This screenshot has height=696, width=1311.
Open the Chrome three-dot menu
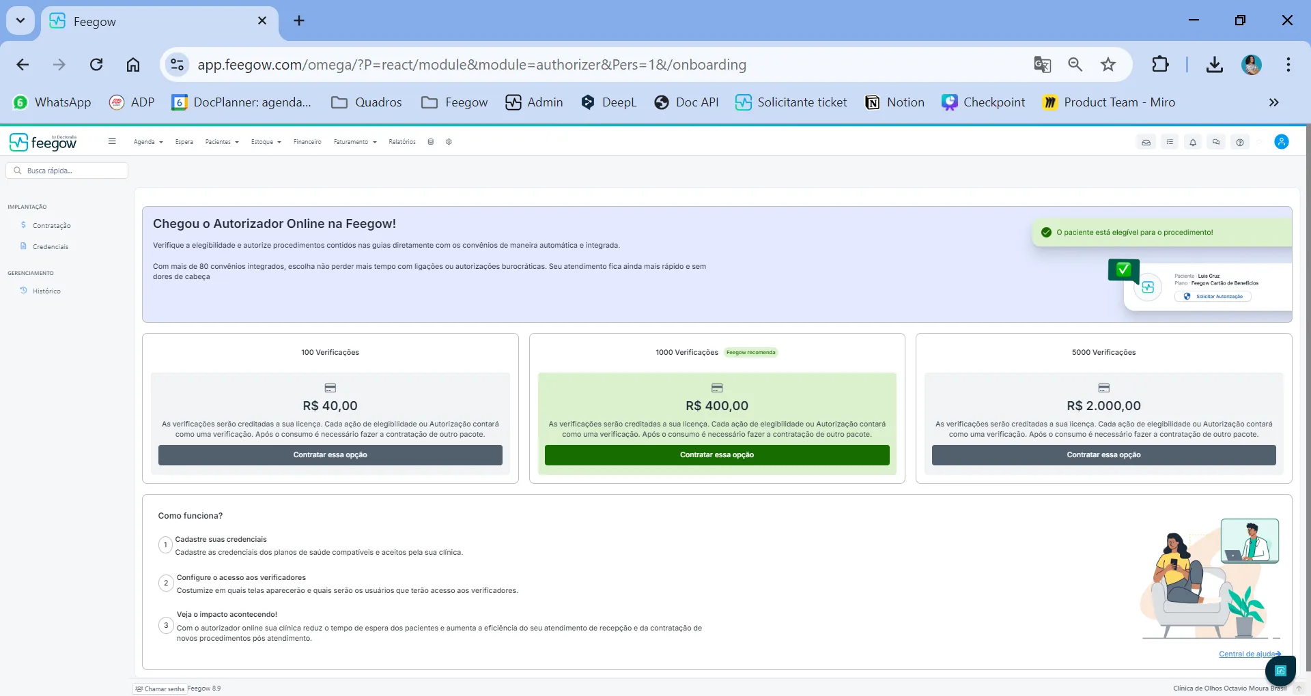(x=1288, y=65)
